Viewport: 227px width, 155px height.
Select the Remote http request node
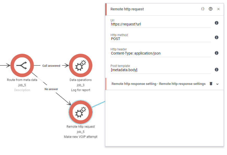(x=81, y=112)
